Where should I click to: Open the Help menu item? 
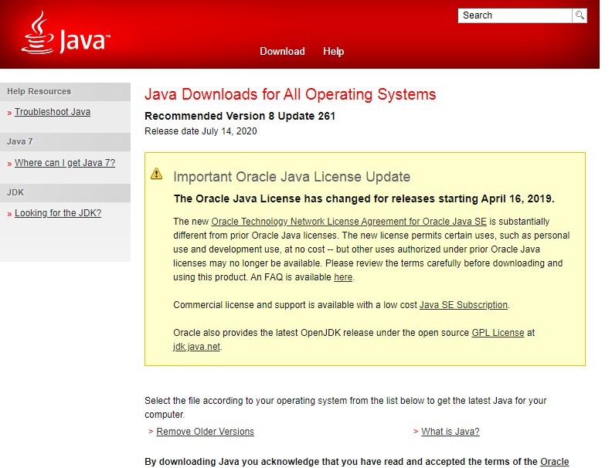334,52
